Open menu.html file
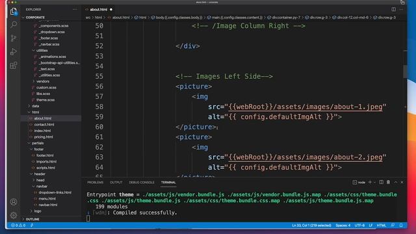This screenshot has width=416, height=234. (47, 198)
